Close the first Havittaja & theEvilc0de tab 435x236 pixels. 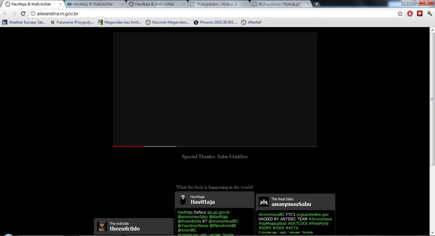(61, 4)
